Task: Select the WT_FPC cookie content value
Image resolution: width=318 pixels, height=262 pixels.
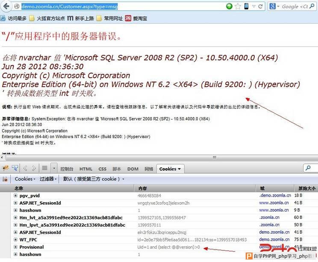Action: click(x=192, y=240)
